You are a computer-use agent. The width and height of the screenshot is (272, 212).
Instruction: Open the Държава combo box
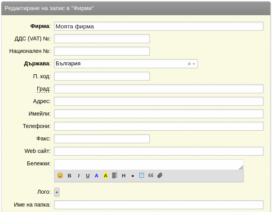tap(126, 64)
